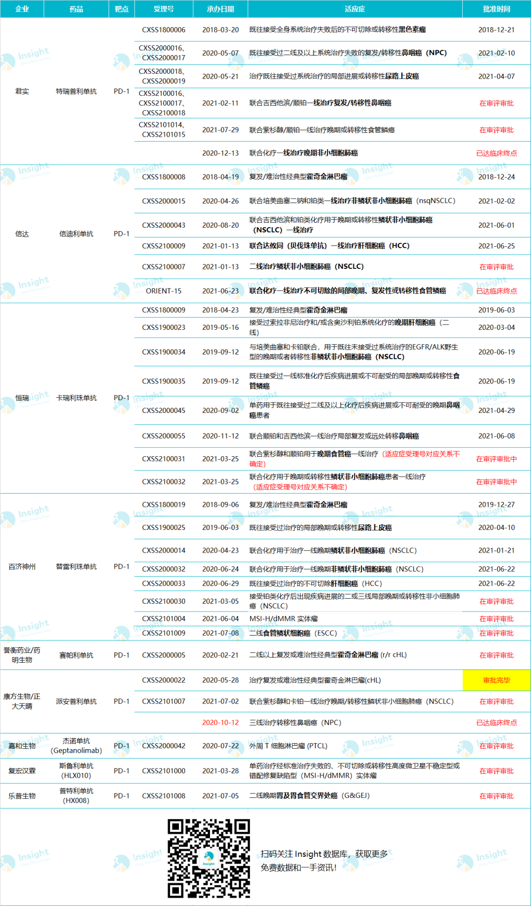The width and height of the screenshot is (531, 906).
Task: Click the 药品 column header
Action: coord(76,9)
